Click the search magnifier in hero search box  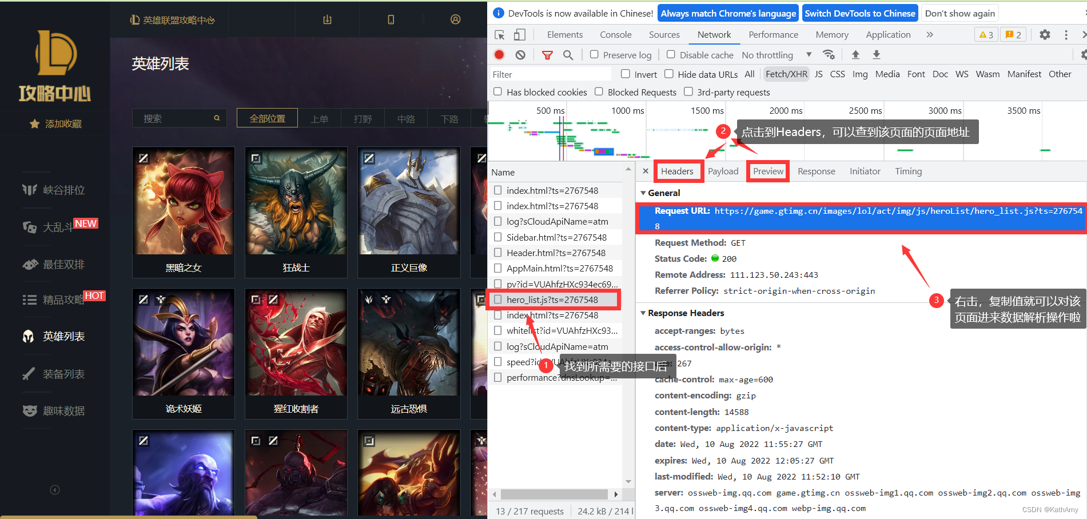click(217, 118)
